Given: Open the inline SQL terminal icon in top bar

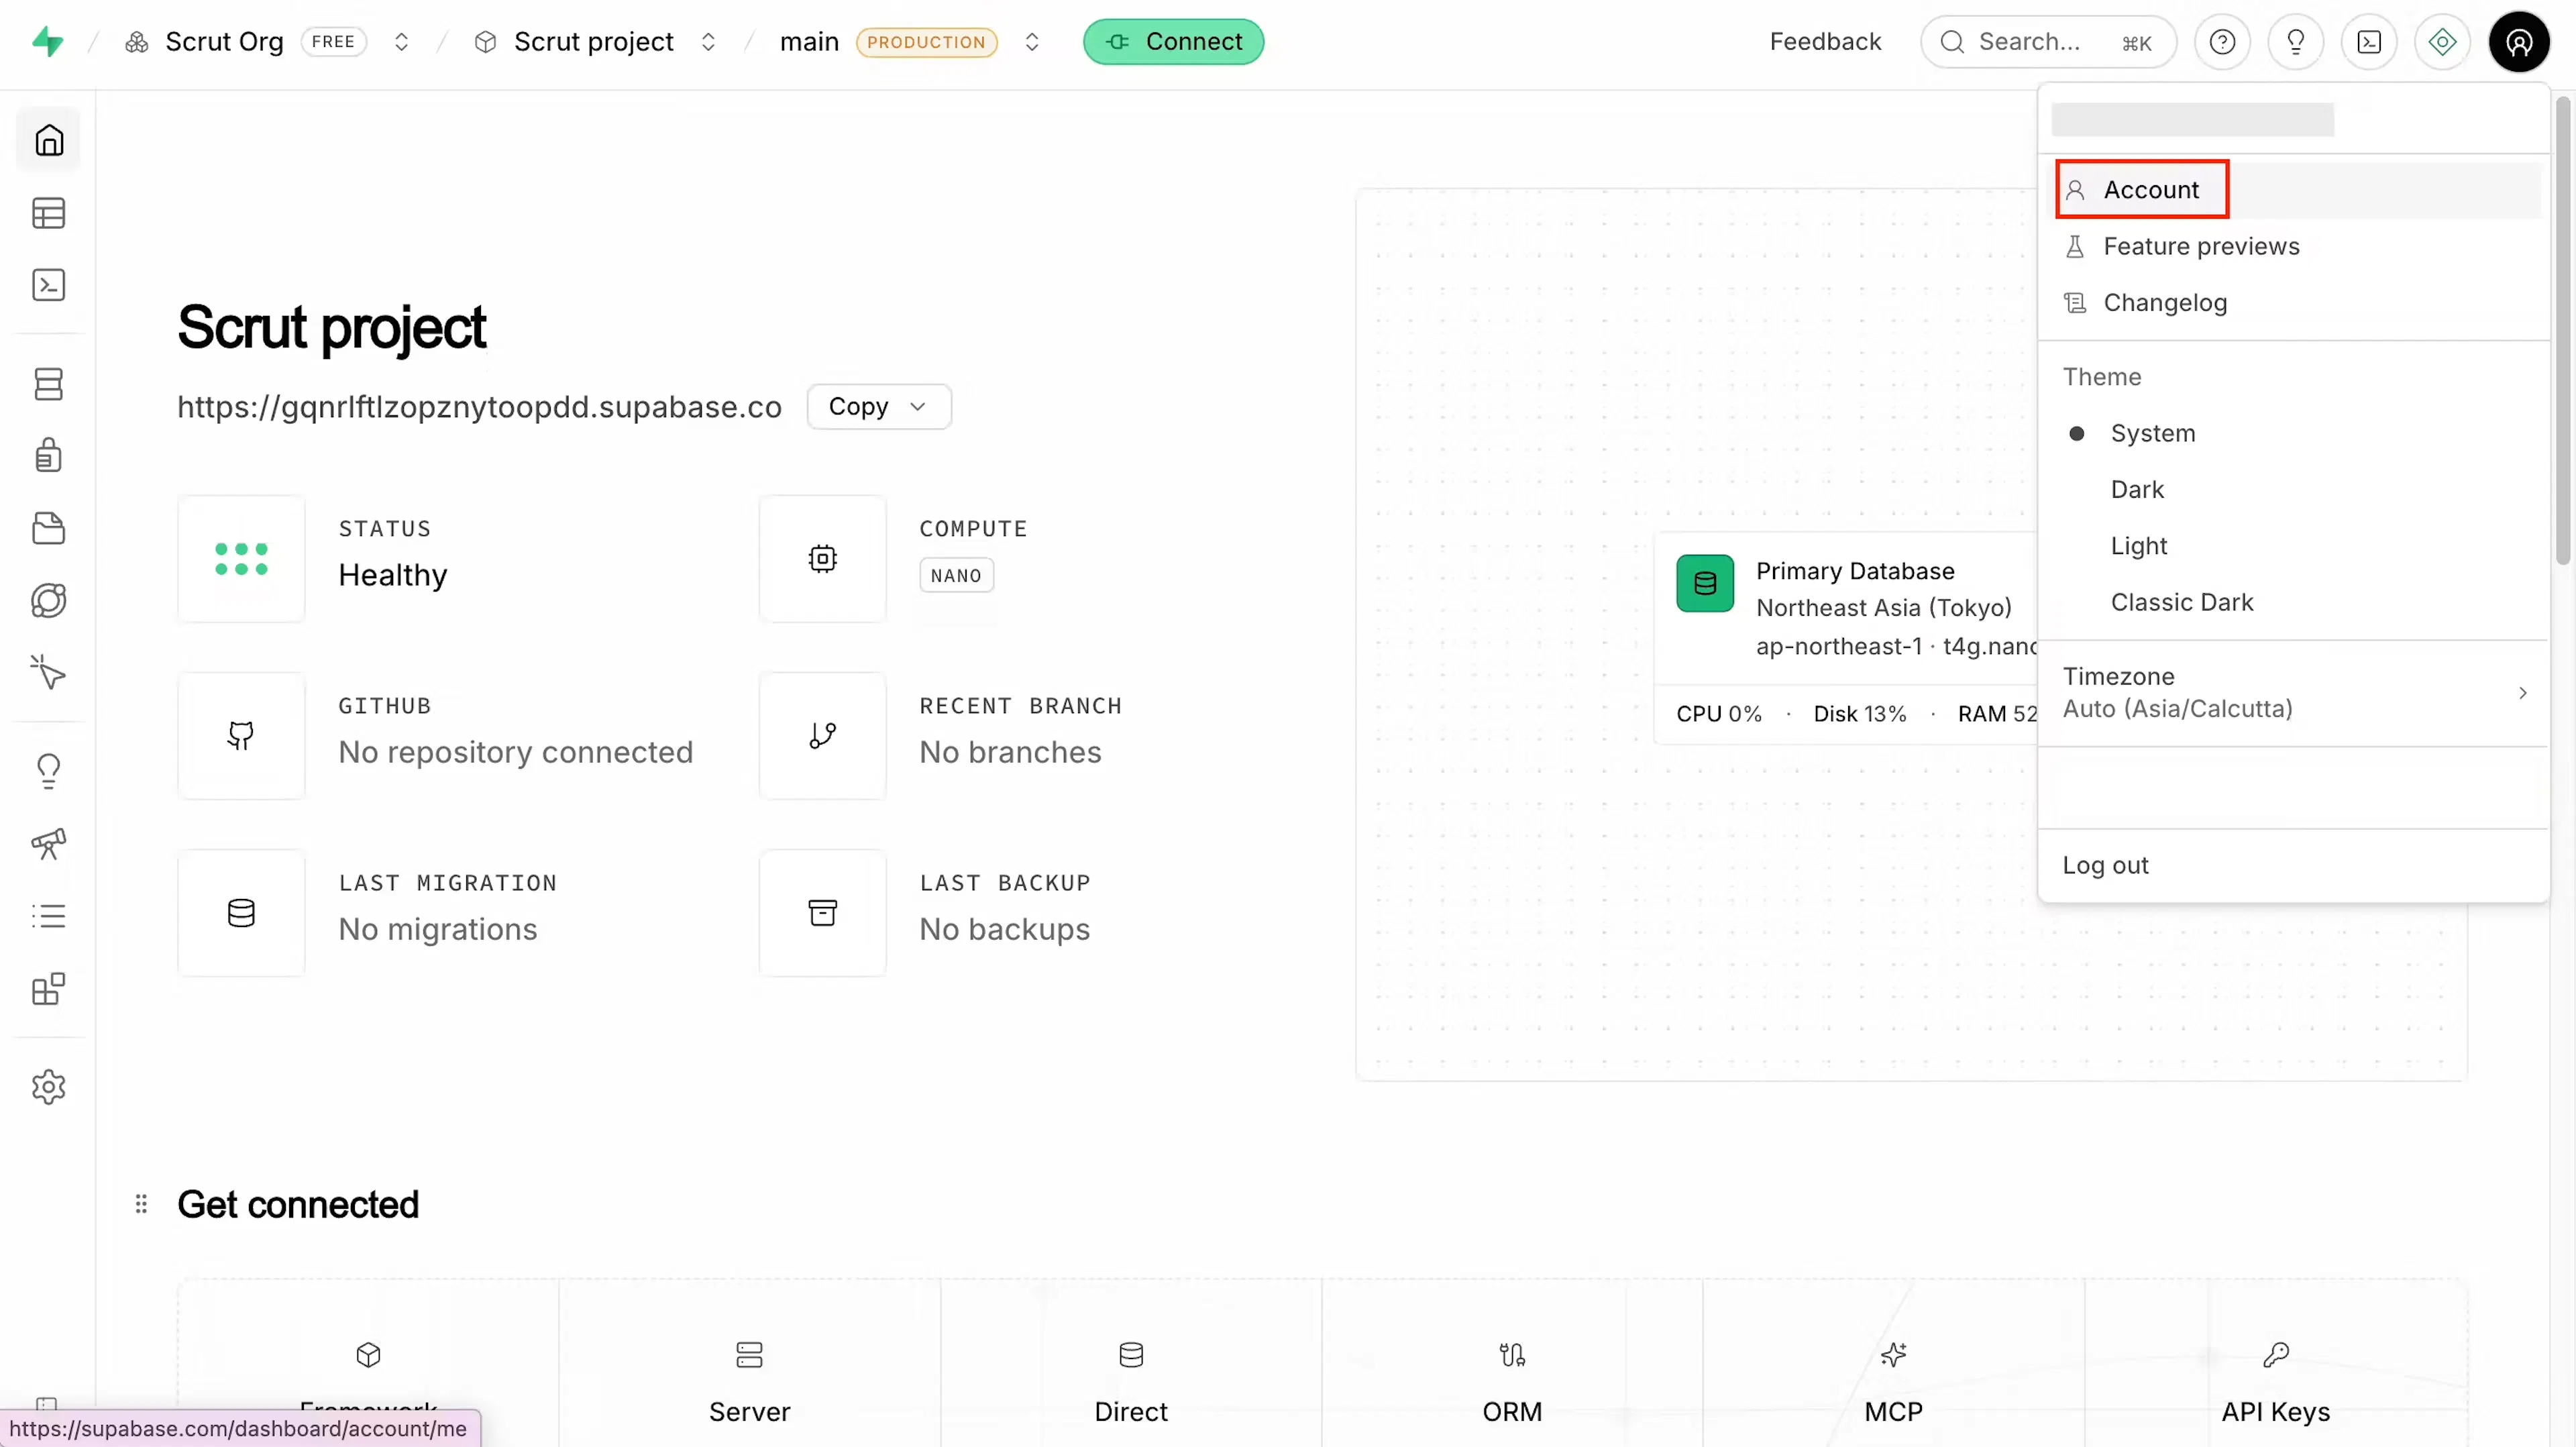Looking at the screenshot, I should tap(2369, 42).
